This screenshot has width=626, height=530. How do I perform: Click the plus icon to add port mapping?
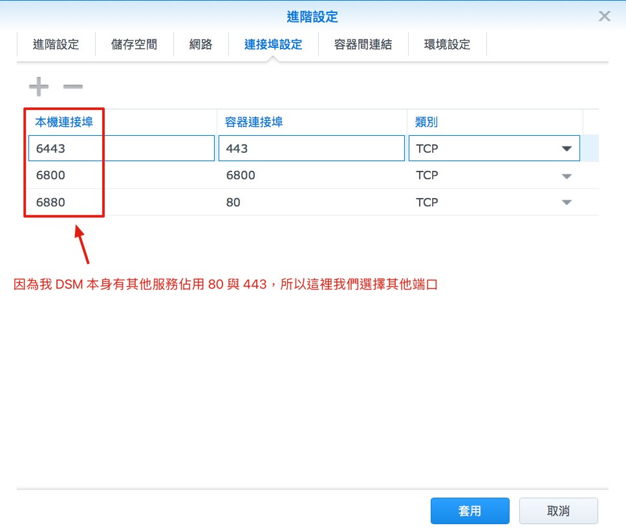(x=38, y=86)
